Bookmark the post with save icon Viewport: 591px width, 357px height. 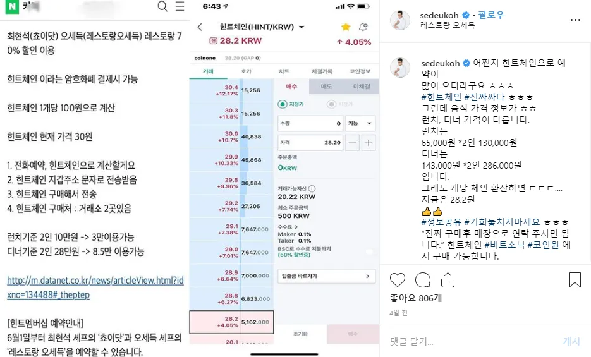click(x=575, y=280)
